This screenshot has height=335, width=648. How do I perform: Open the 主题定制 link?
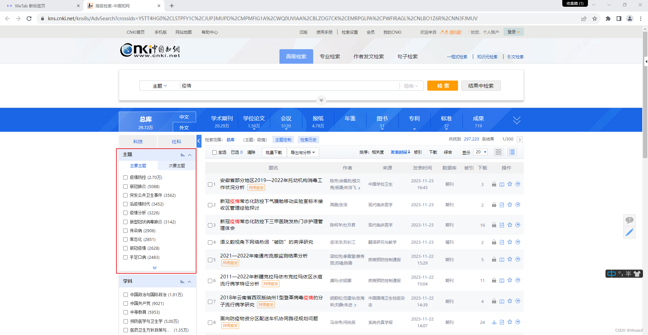283,140
